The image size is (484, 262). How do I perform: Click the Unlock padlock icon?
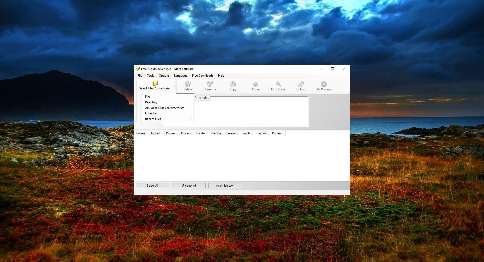click(301, 85)
